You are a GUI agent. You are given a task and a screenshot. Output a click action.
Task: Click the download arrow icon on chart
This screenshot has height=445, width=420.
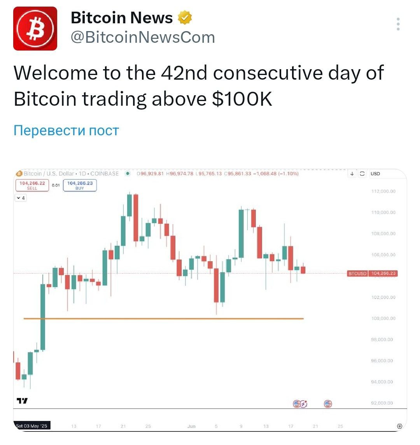[352, 174]
